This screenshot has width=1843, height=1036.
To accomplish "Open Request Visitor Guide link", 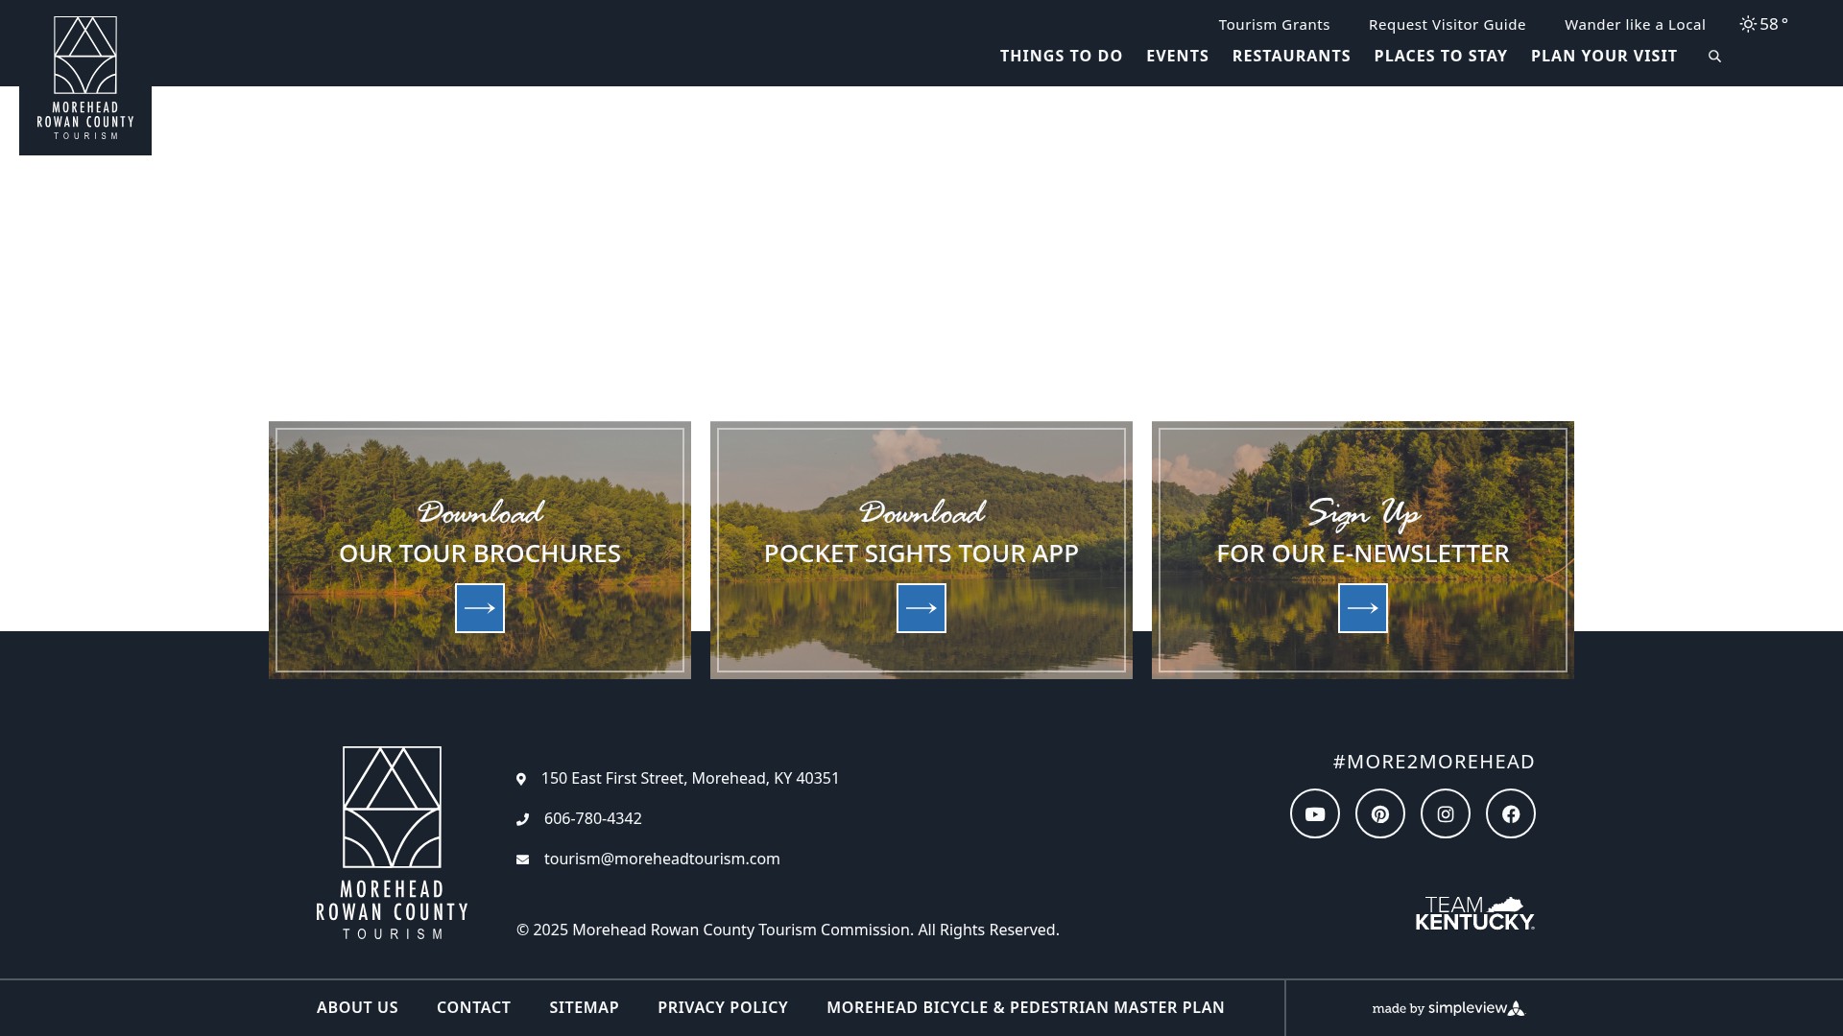I will [1448, 24].
